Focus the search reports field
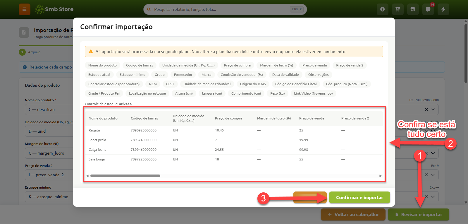Viewport: 468px width, 224px height. click(x=225, y=9)
